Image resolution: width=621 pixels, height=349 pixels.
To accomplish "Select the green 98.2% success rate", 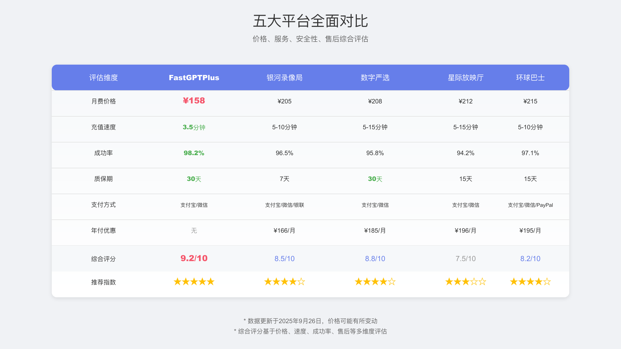I will pos(194,153).
